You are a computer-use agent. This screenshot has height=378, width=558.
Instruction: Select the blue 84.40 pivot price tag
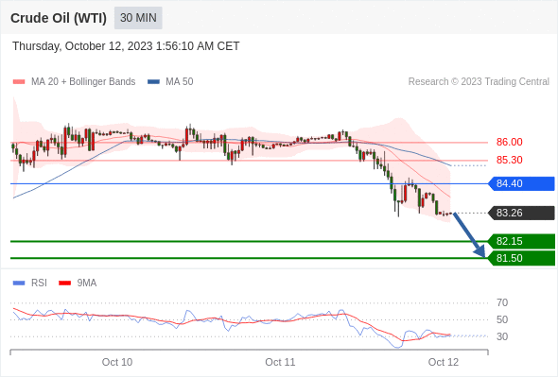[x=522, y=184]
